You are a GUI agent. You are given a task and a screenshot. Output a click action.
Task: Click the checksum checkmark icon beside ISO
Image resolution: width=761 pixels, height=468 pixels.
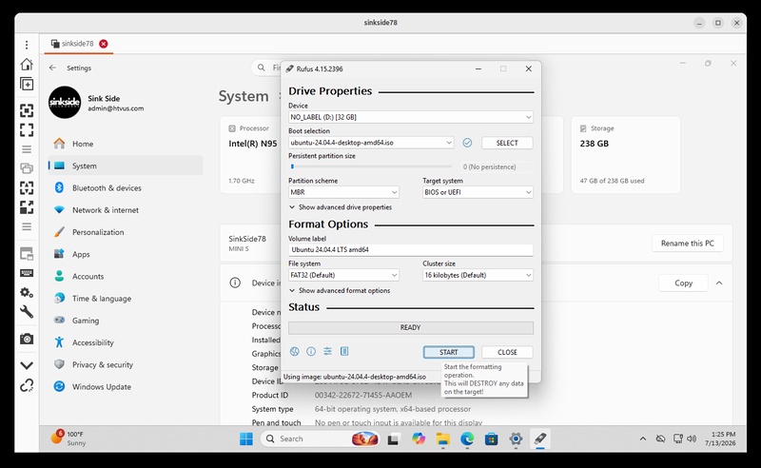467,143
